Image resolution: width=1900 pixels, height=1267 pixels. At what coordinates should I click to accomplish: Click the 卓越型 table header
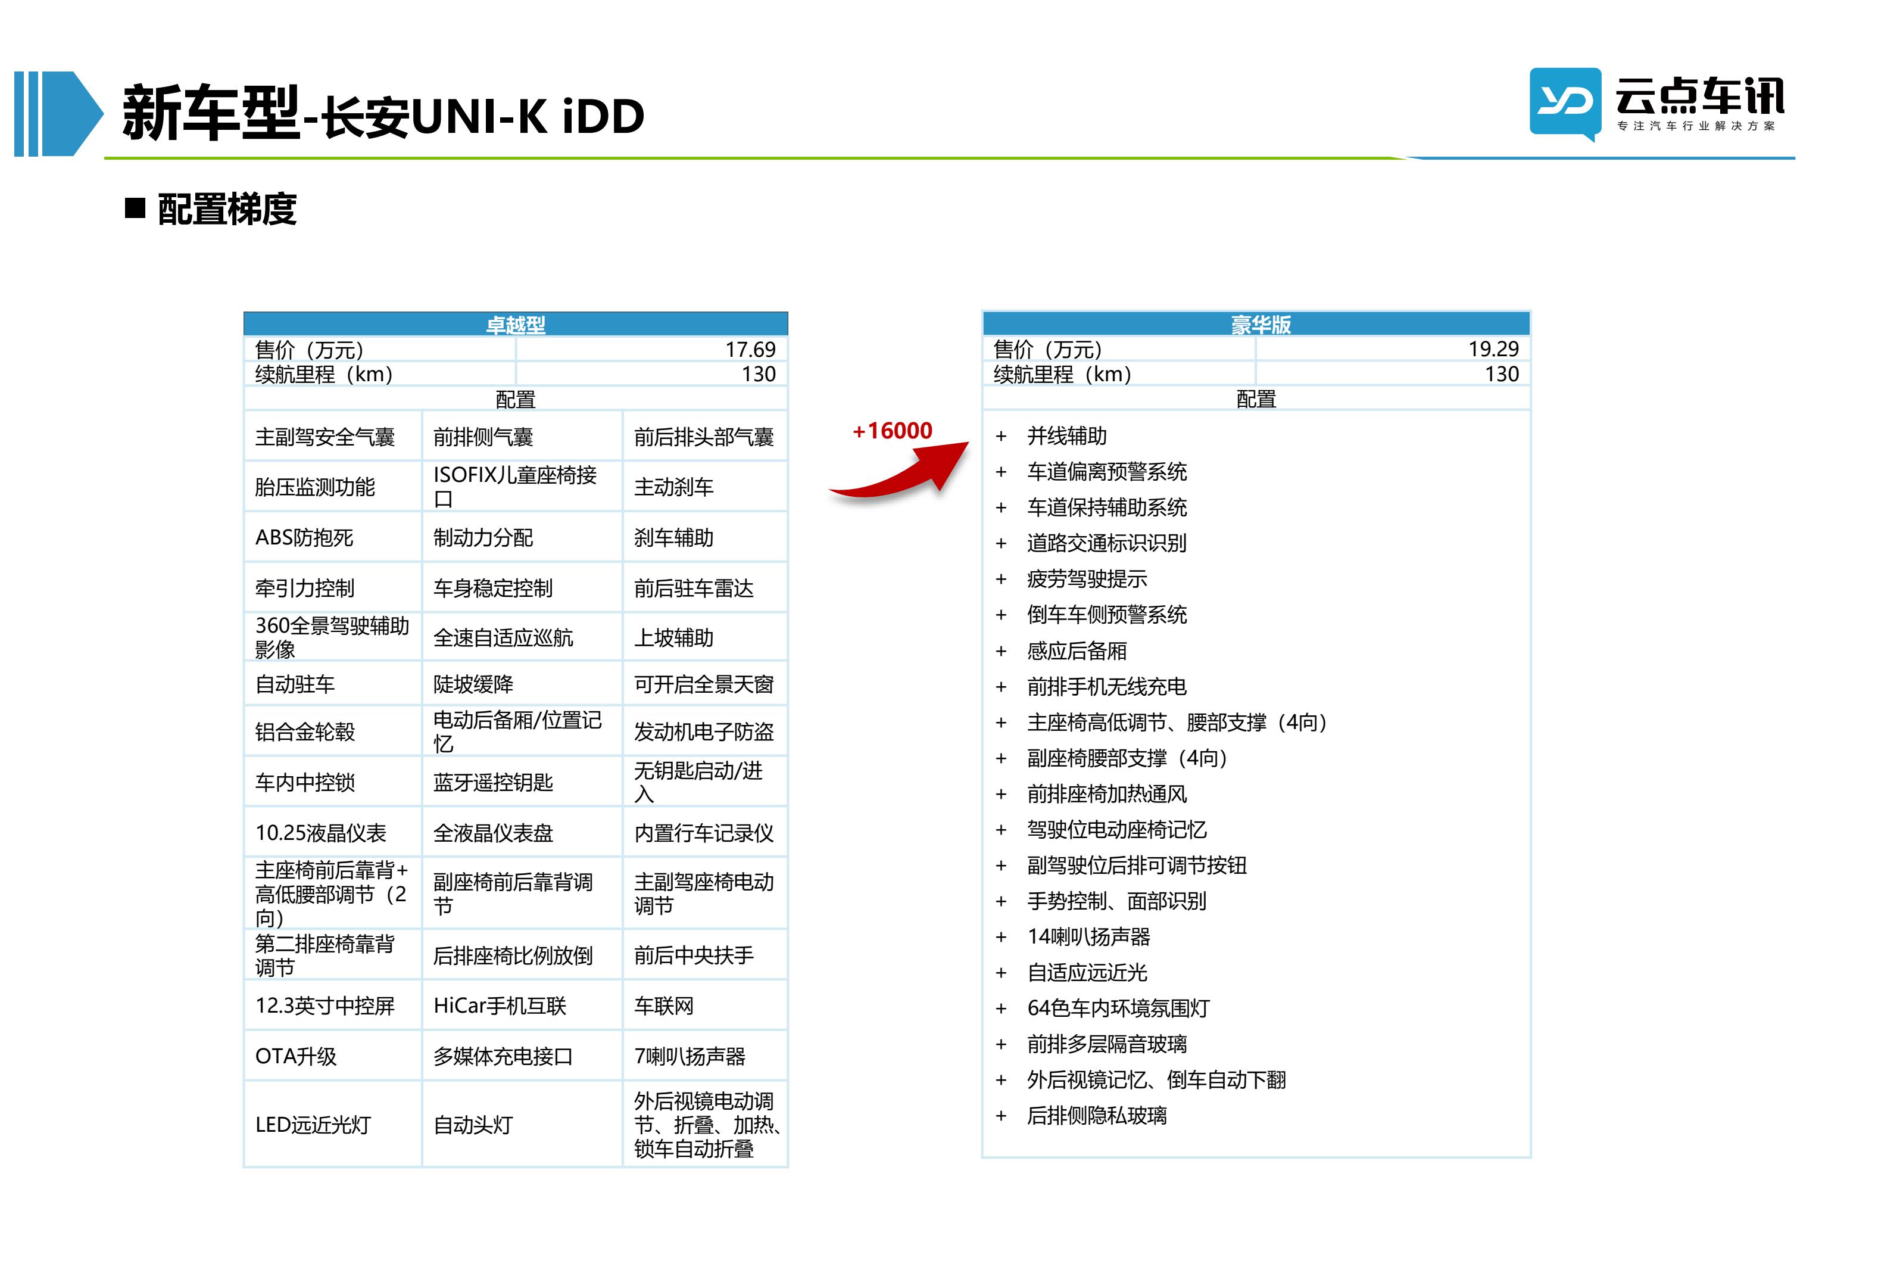point(515,324)
